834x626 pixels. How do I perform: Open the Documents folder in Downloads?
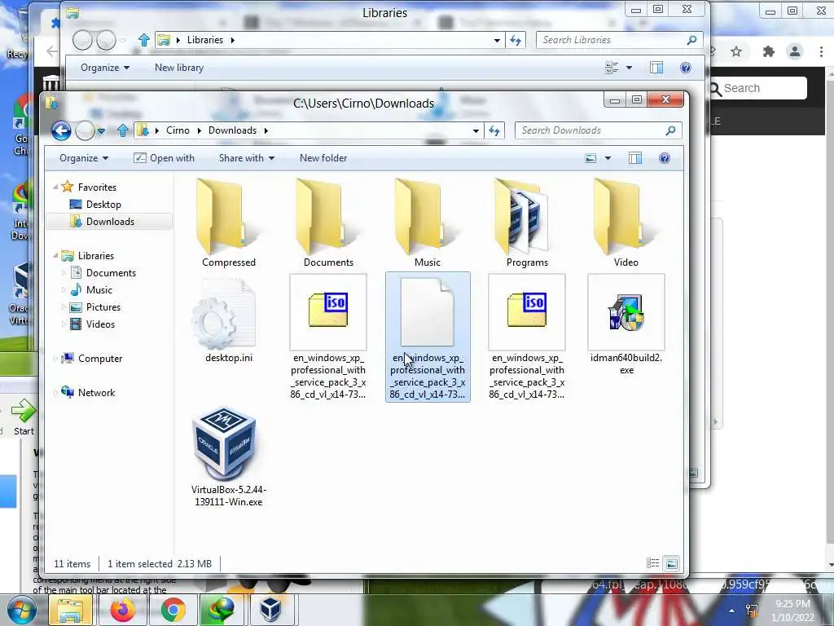pos(328,223)
